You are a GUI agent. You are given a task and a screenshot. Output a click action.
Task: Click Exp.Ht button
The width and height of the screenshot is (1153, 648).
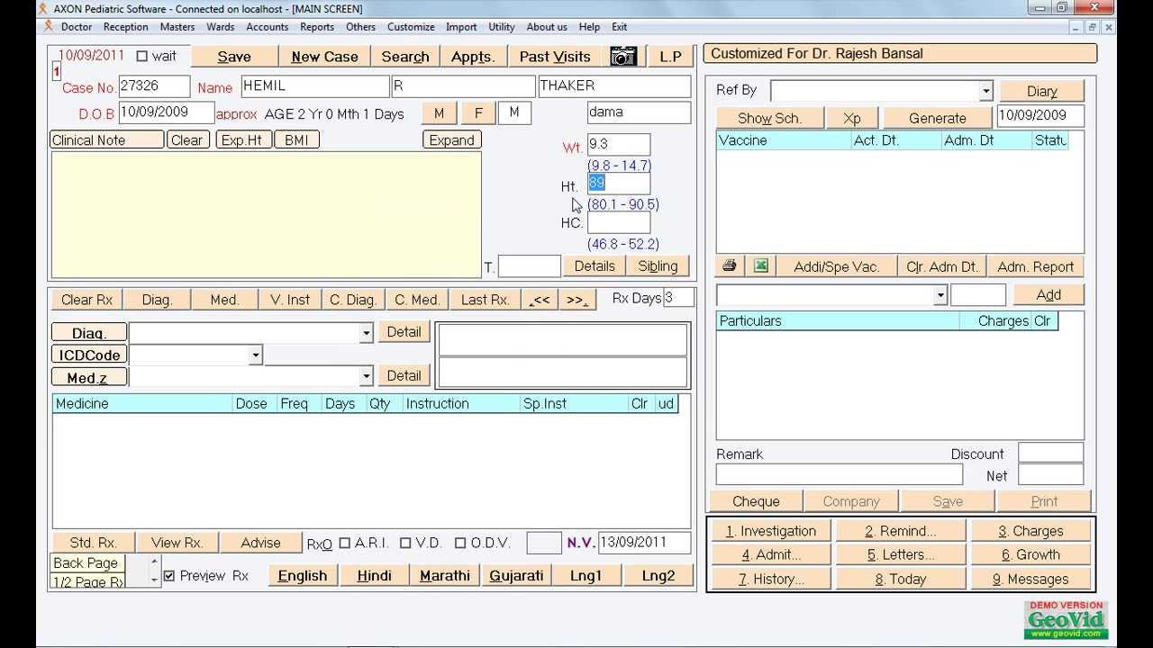coord(242,140)
